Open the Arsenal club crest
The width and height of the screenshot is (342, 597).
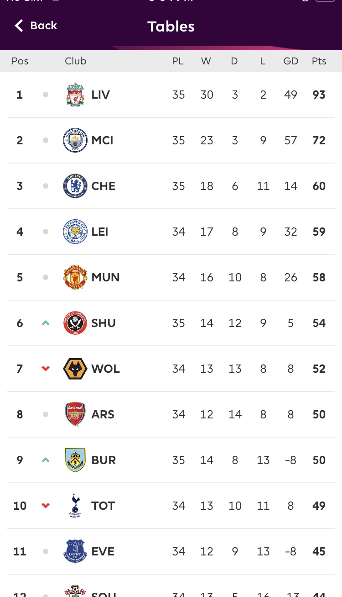pyautogui.click(x=75, y=414)
